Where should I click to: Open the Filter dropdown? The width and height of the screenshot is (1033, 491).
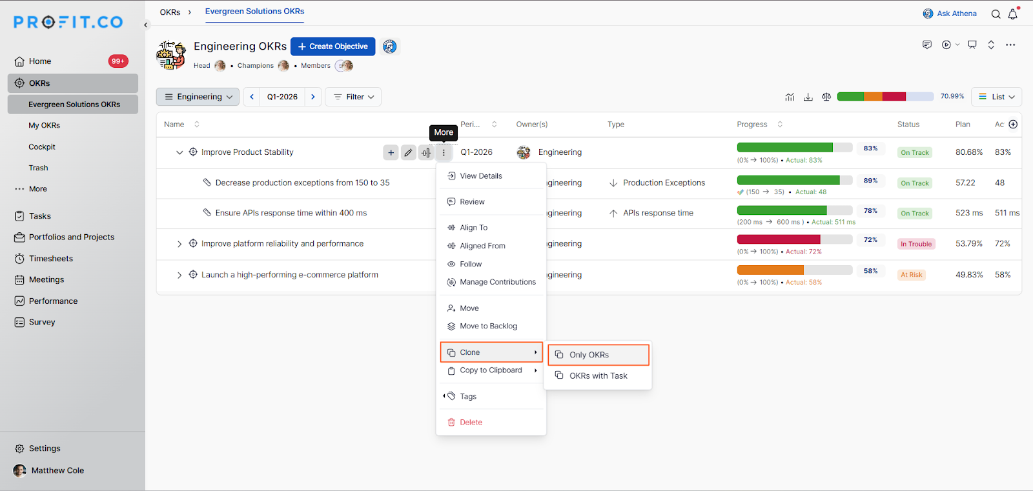pos(353,97)
